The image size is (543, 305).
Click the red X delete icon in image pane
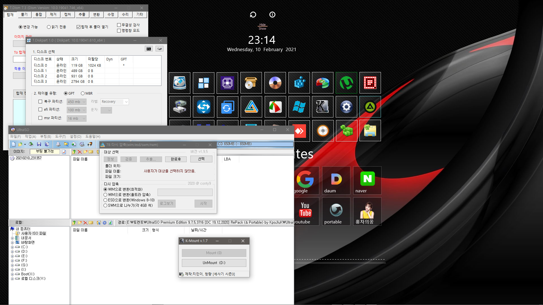(80, 152)
